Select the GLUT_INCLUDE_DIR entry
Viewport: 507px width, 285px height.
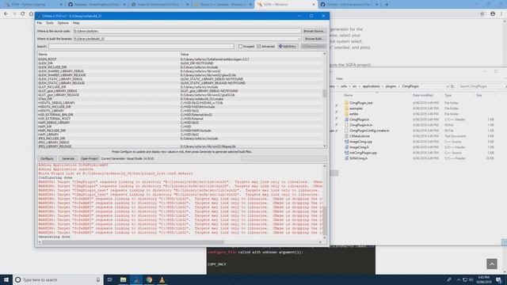[x=52, y=87]
